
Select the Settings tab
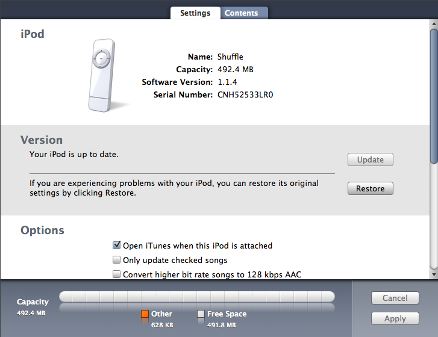click(195, 13)
